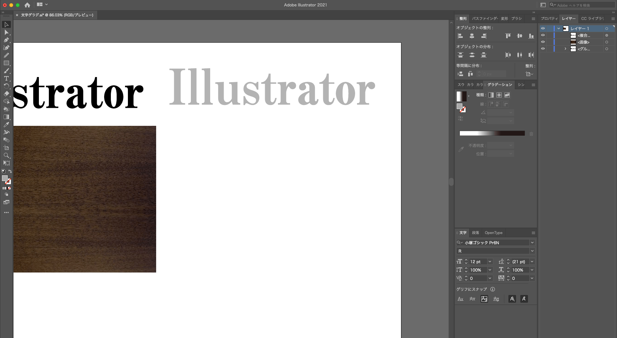This screenshot has width=617, height=338.
Task: Open Edit Toolbar three dots
Action: pyautogui.click(x=6, y=212)
